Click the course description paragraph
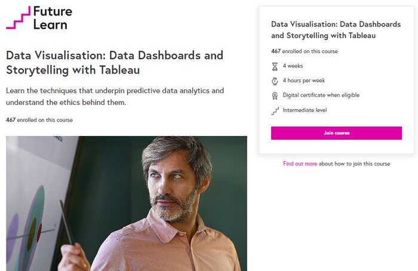The height and width of the screenshot is (271, 418). point(115,96)
